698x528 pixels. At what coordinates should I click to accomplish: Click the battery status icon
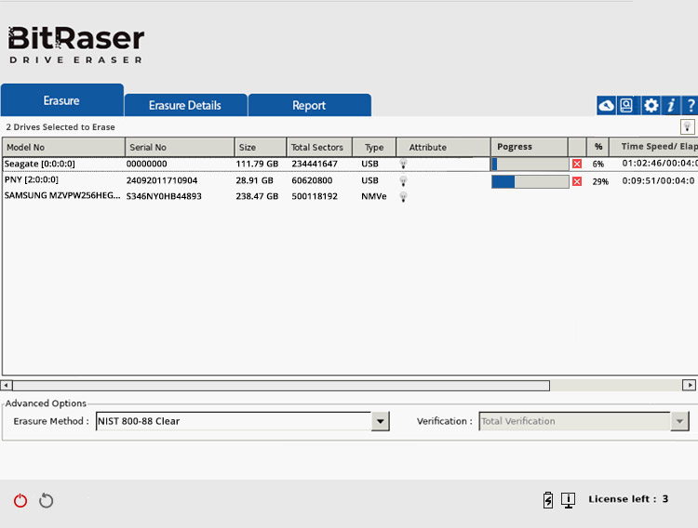(548, 500)
